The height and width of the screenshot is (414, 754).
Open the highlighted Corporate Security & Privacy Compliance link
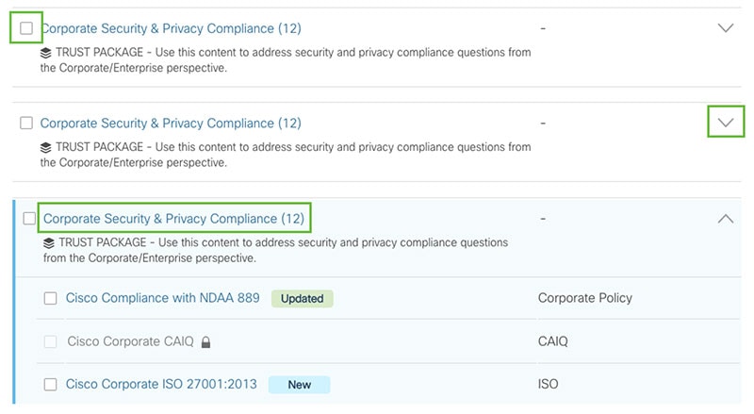[173, 219]
